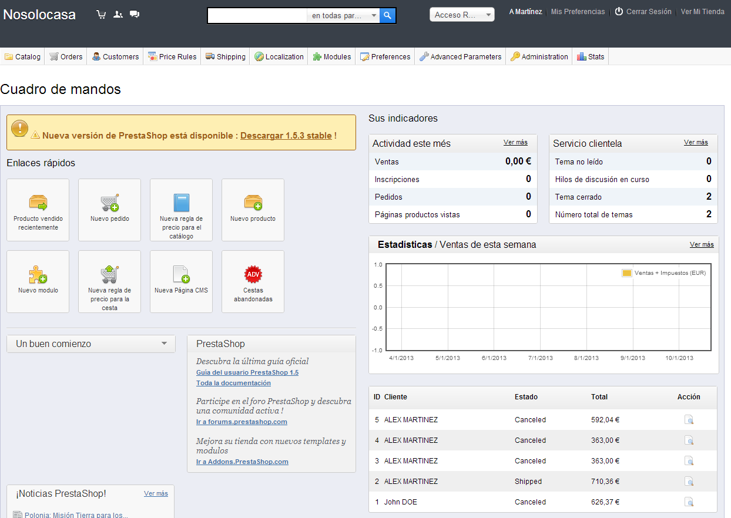Open the Nuevo producto quick link
The width and height of the screenshot is (731, 518).
253,210
